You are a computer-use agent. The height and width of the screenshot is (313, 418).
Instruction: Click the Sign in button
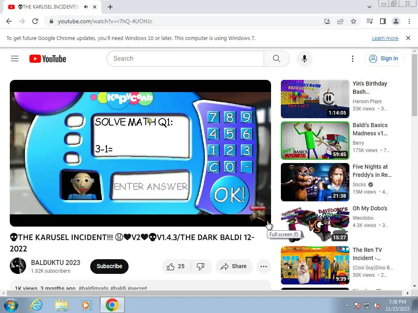pos(384,59)
